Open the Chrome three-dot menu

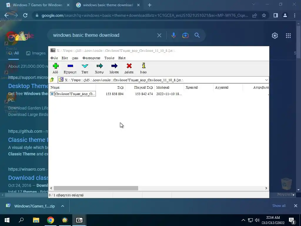point(295,15)
